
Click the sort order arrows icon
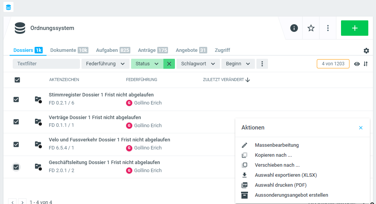[x=366, y=64]
